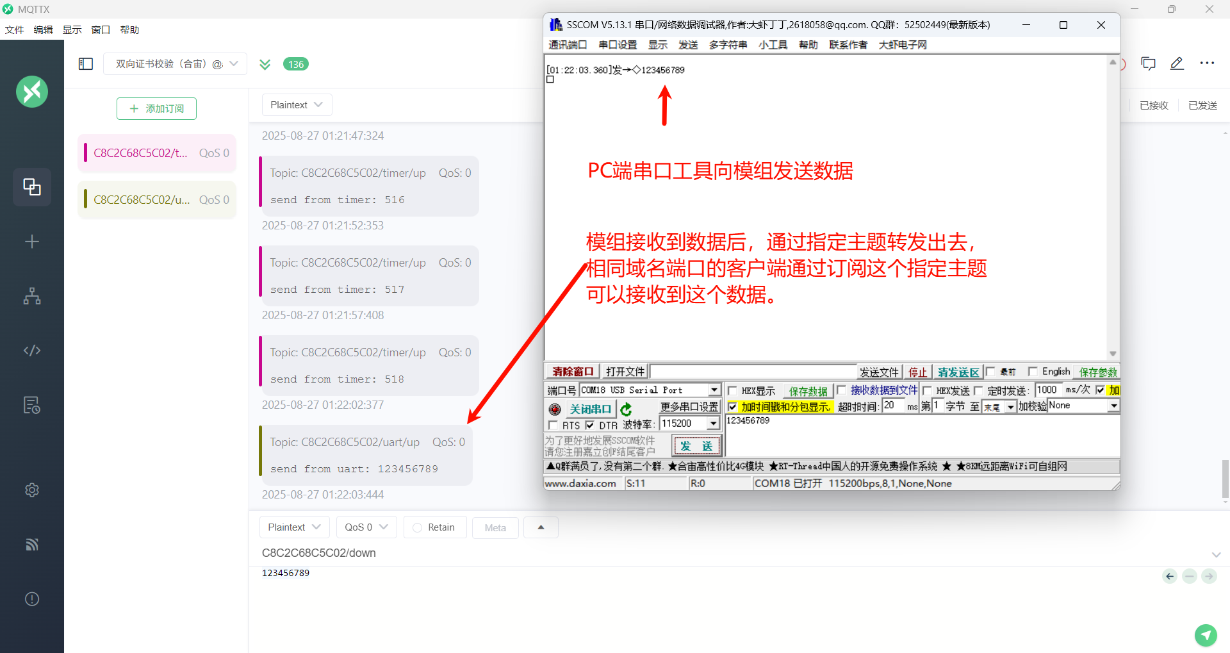Screen dimensions: 1230x653
Task: Open the Connections page in MQTTX sidebar
Action: click(x=32, y=187)
